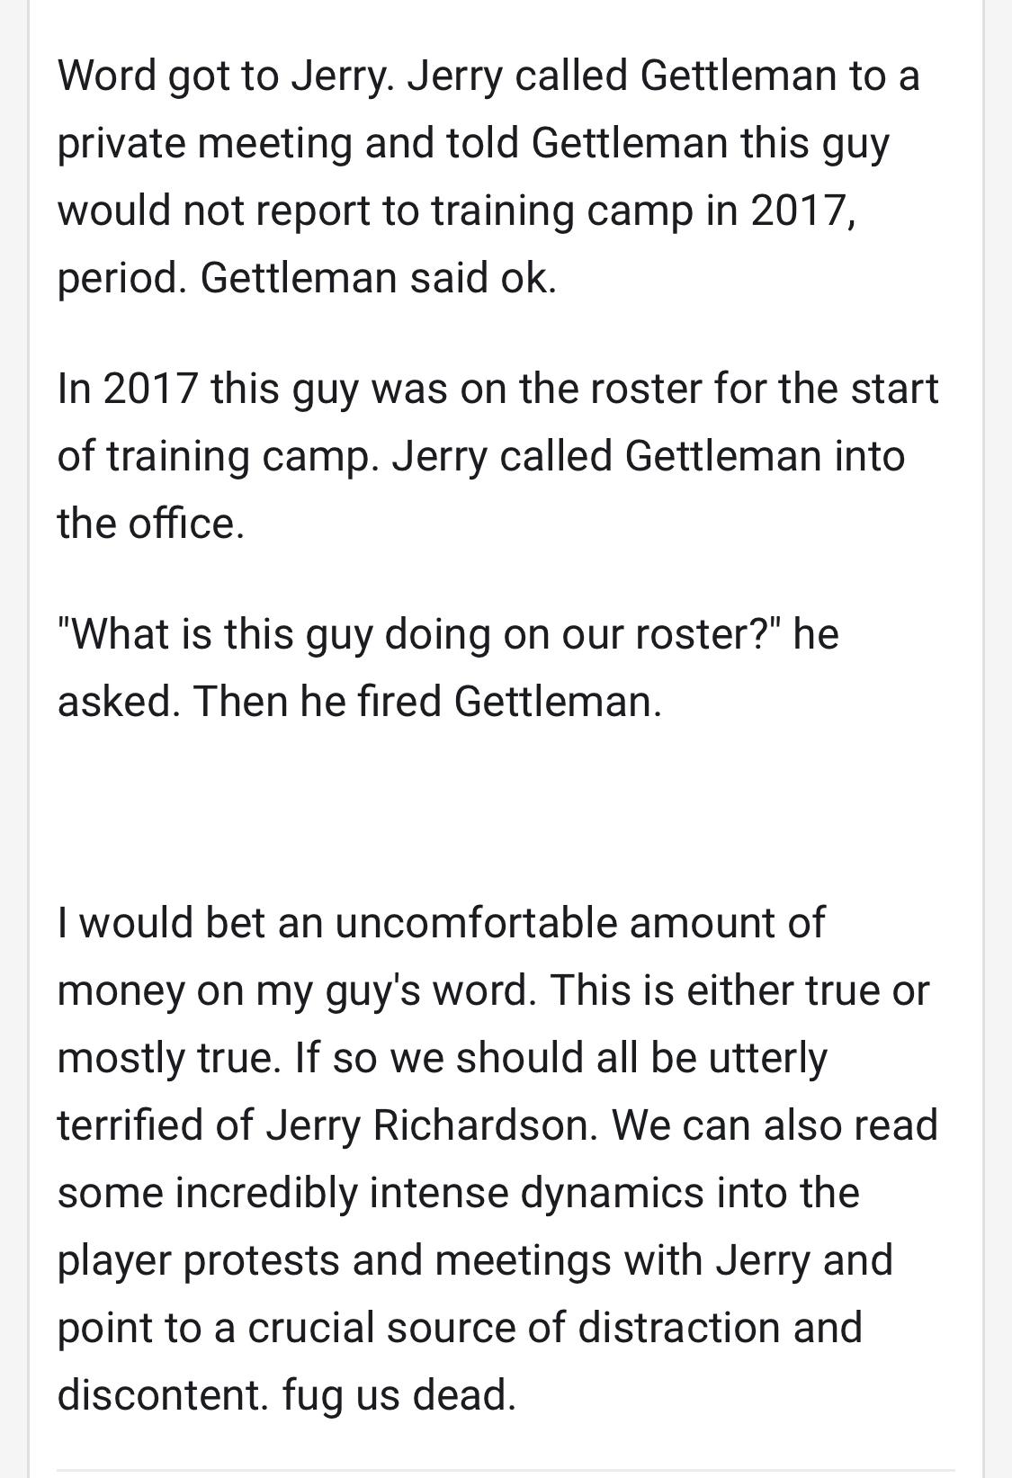The image size is (1012, 1478).
Task: Click the line "I would bet an uncomfortable amount of"
Action: (x=441, y=923)
